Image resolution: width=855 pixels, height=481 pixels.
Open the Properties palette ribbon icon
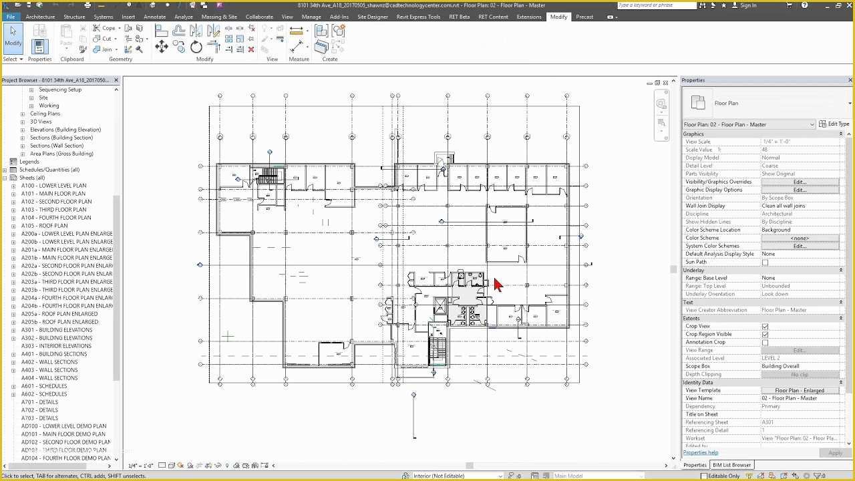(39, 45)
